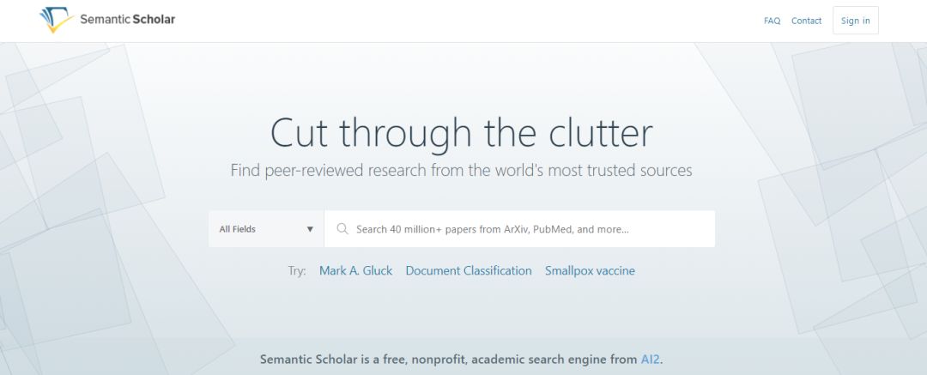Click the dropdown triangle beside All Fields

tap(310, 229)
